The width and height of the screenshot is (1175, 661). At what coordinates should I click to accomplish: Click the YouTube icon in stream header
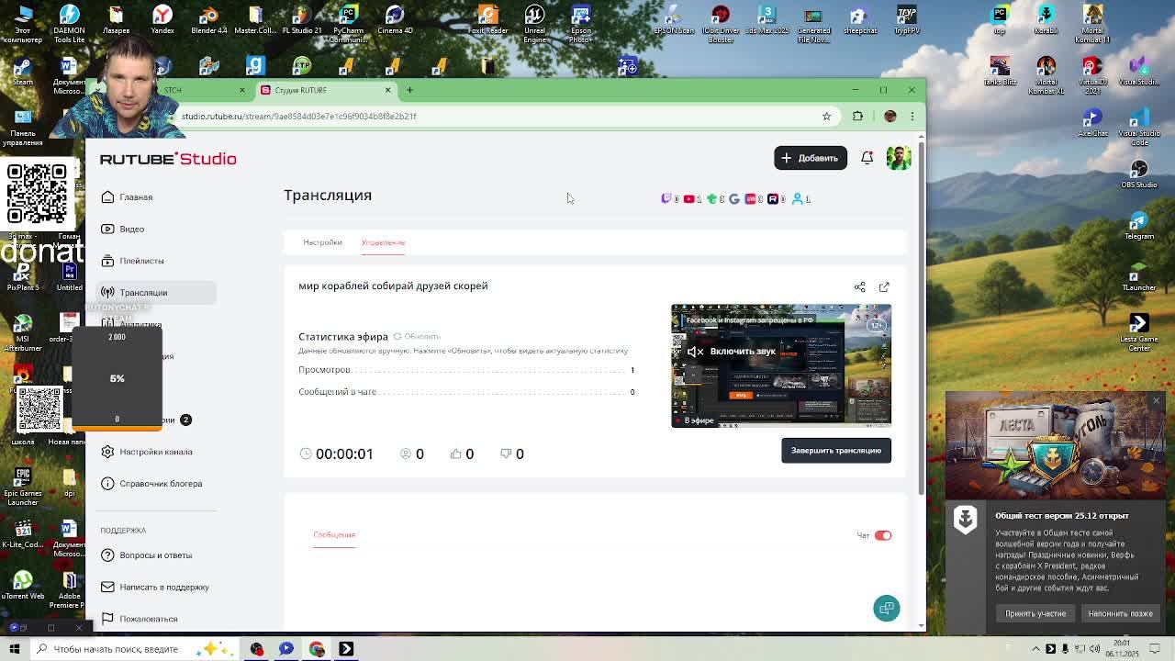coord(688,198)
